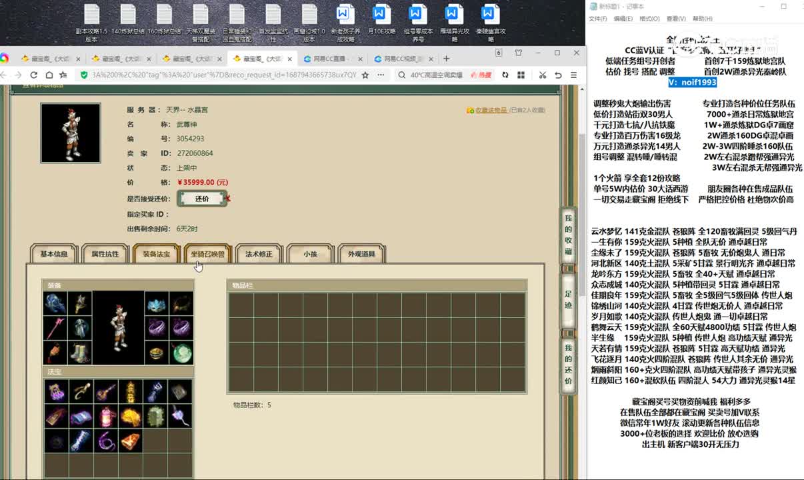This screenshot has width=804, height=480.
Task: Bookmark page with address bar star
Action: pyautogui.click(x=365, y=75)
